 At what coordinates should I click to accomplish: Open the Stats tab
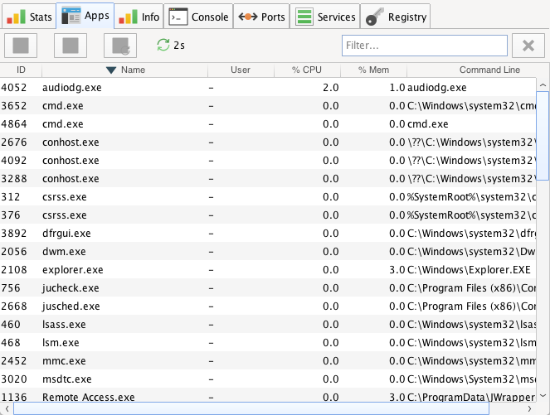tap(29, 17)
